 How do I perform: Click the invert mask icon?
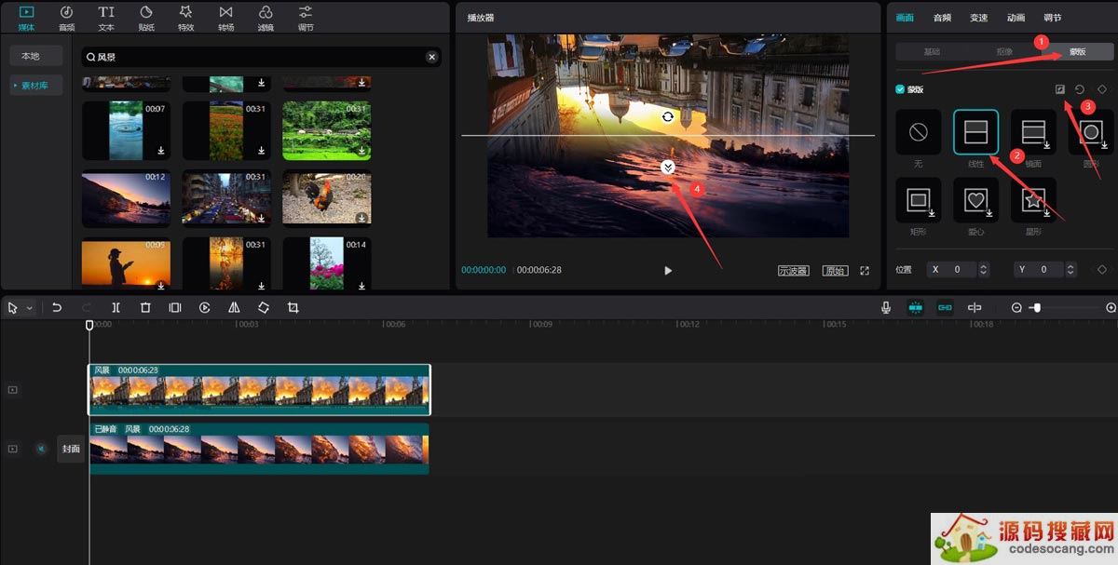pyautogui.click(x=1059, y=89)
